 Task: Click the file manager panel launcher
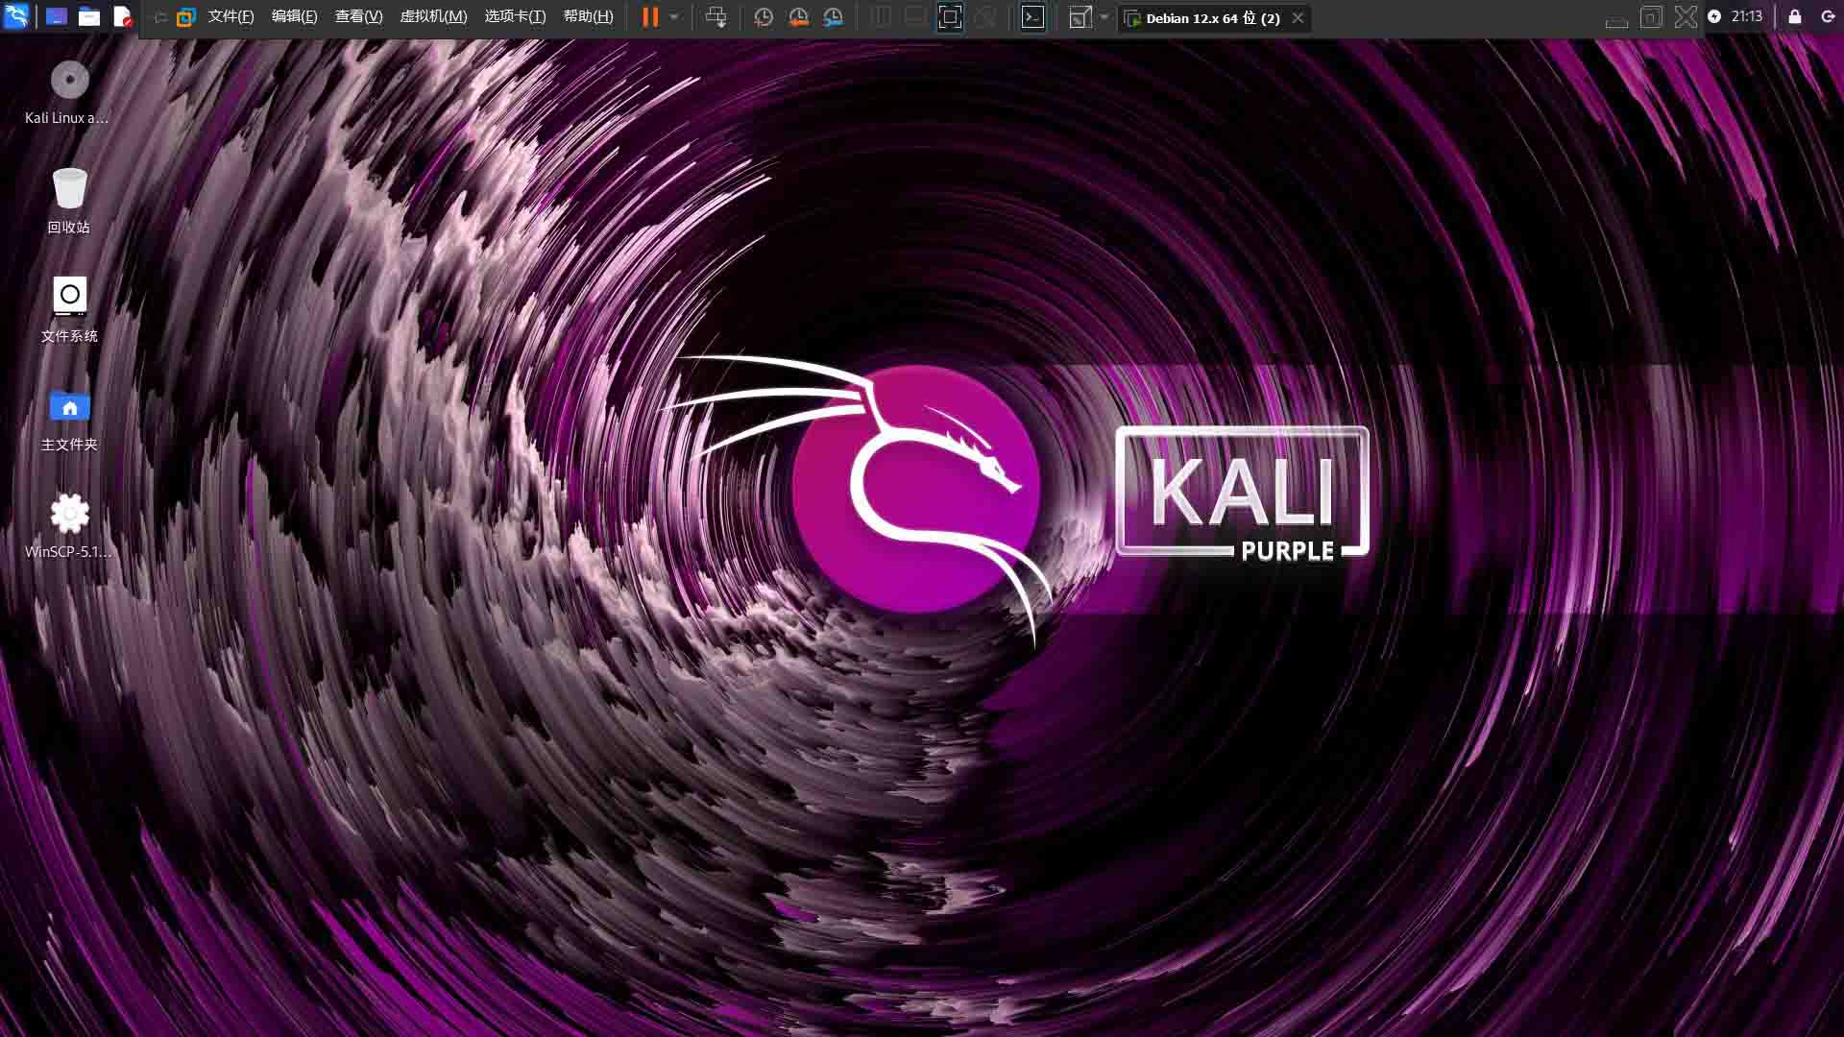pos(89,16)
